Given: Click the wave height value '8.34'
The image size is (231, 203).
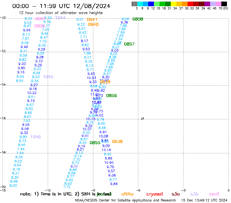Looking at the screenshot, I should pyautogui.click(x=35, y=81).
